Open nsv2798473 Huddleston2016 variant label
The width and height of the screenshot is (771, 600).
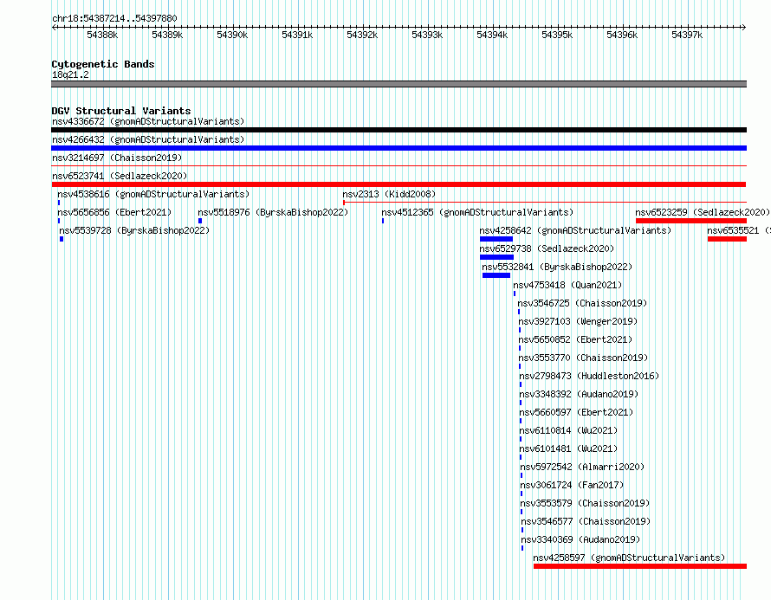pos(589,376)
